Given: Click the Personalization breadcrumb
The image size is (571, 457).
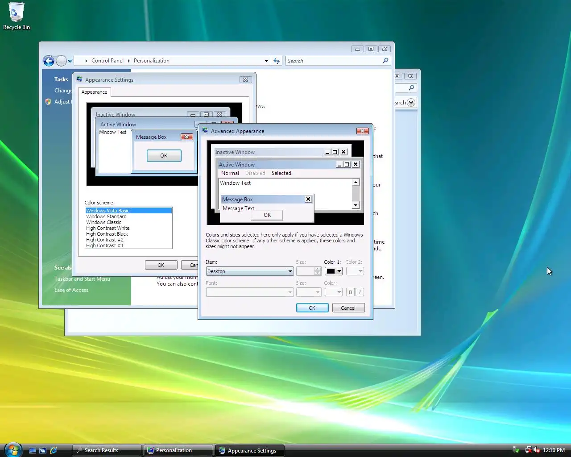Looking at the screenshot, I should pyautogui.click(x=152, y=61).
